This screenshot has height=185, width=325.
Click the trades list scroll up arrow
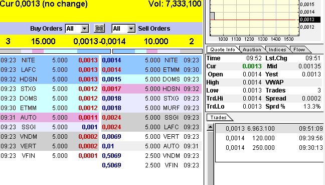coord(210,127)
